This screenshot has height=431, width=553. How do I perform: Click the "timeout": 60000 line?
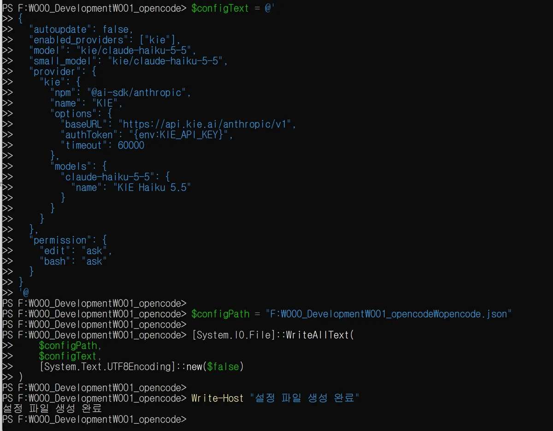pyautogui.click(x=102, y=145)
